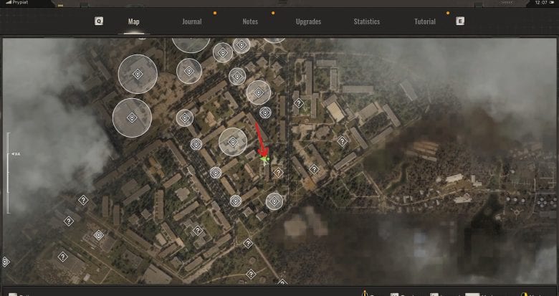
Task: Click the map zoom level slider
Action: 9,173
